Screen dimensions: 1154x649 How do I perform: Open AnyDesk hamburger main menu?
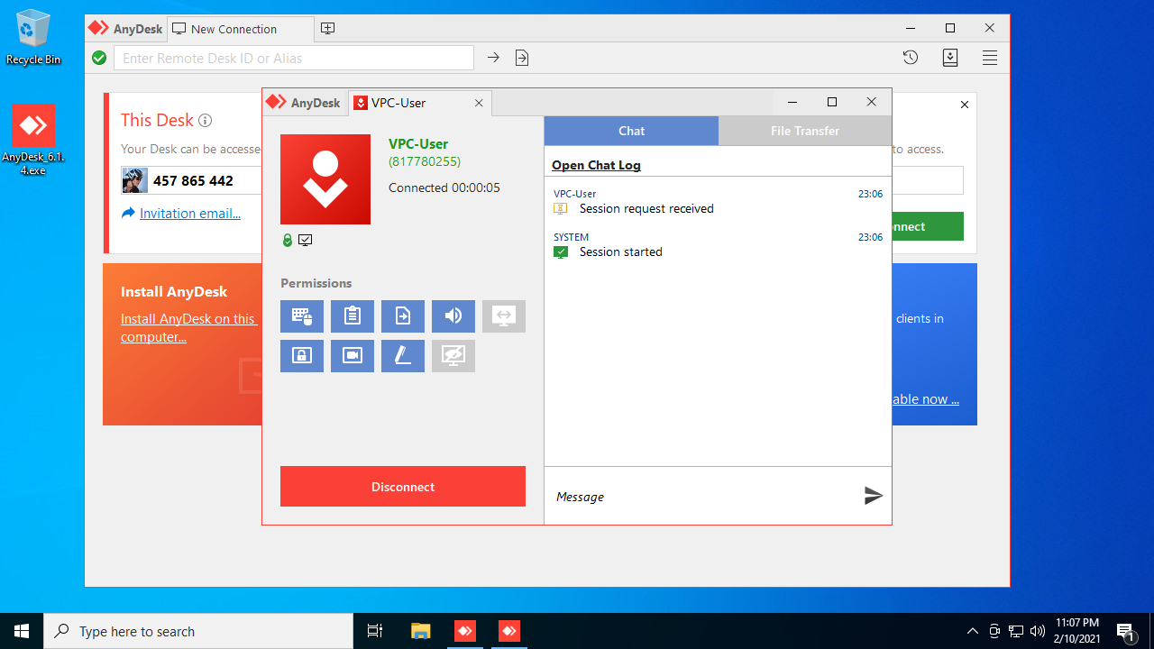[990, 58]
